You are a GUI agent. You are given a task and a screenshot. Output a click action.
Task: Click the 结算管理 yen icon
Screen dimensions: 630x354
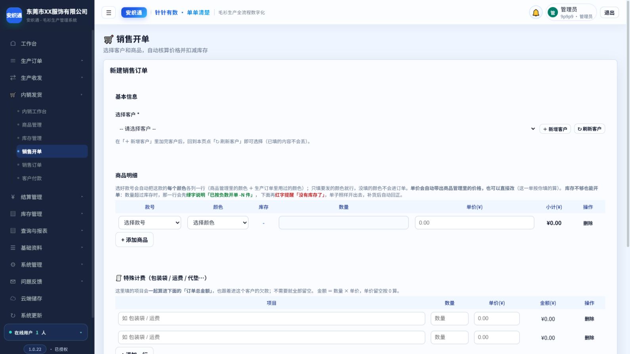(13, 197)
